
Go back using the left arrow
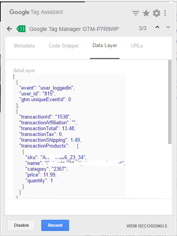click(x=9, y=29)
